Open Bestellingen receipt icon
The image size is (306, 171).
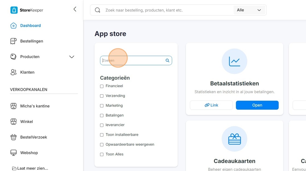click(13, 41)
